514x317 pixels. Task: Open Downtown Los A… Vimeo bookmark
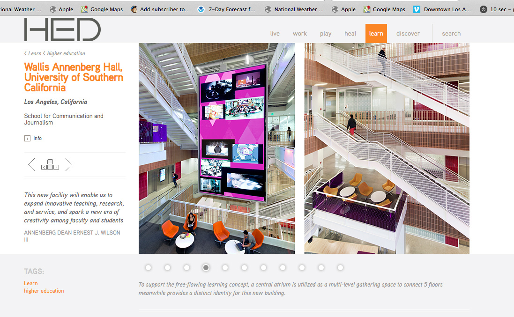[442, 9]
